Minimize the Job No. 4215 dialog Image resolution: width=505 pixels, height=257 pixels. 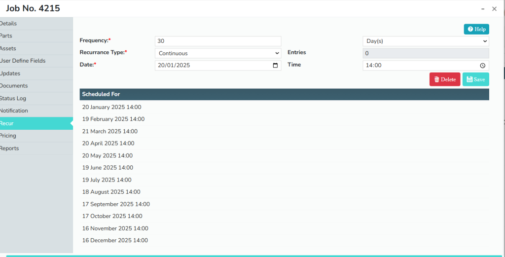[482, 8]
